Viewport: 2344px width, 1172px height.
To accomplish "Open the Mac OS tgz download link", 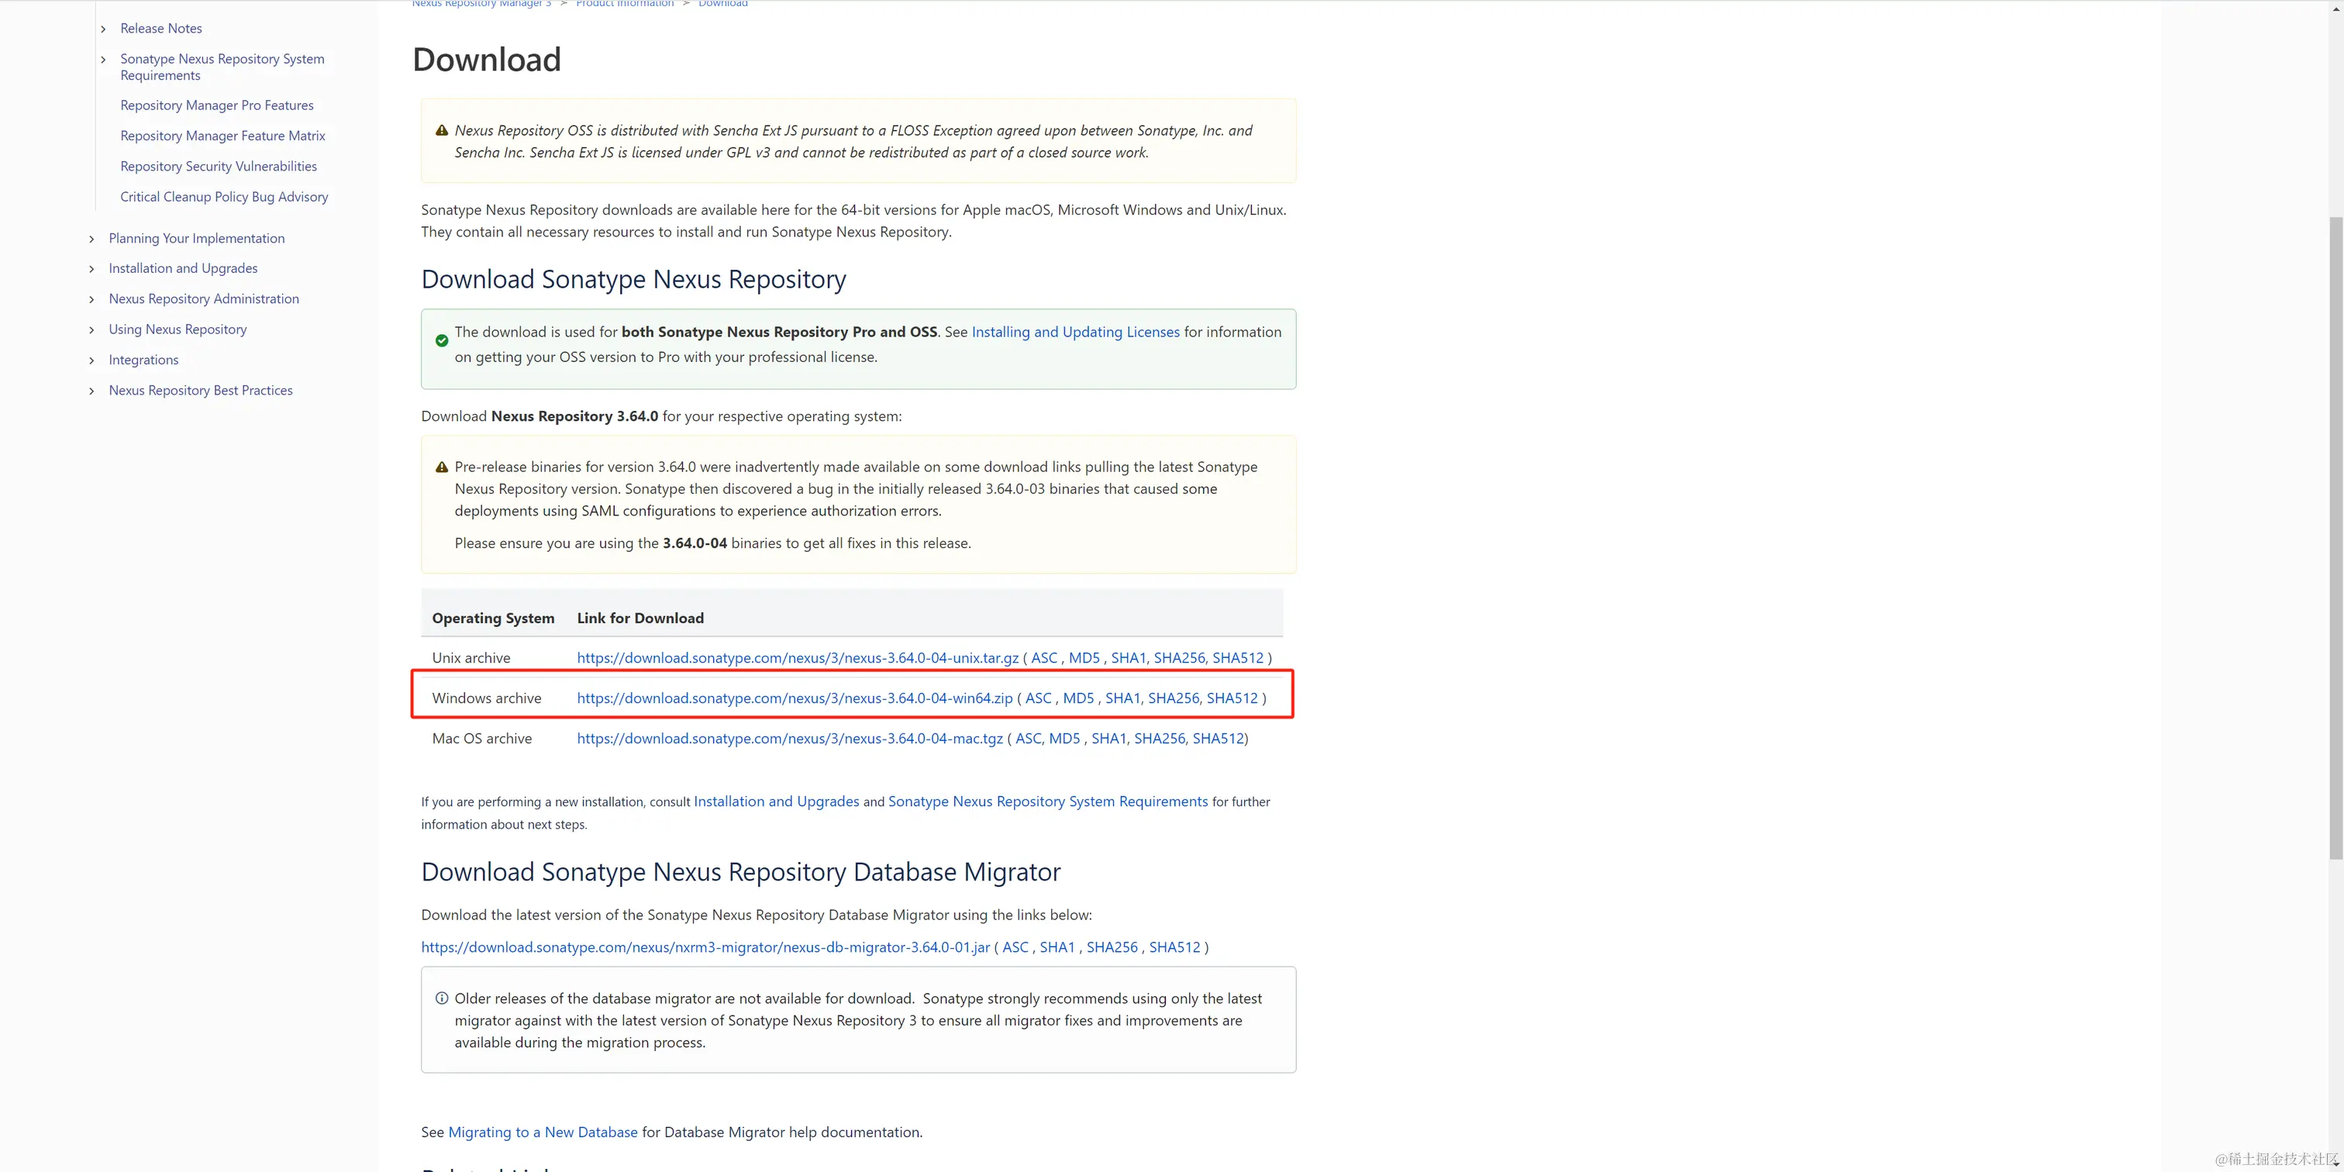I will pyautogui.click(x=789, y=738).
